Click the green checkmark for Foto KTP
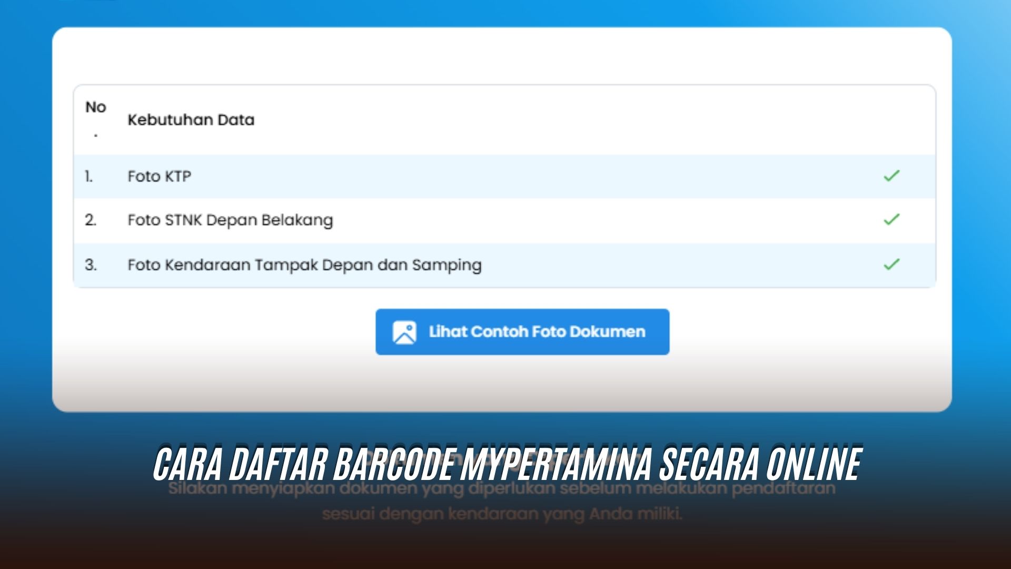Image resolution: width=1011 pixels, height=569 pixels. tap(891, 176)
